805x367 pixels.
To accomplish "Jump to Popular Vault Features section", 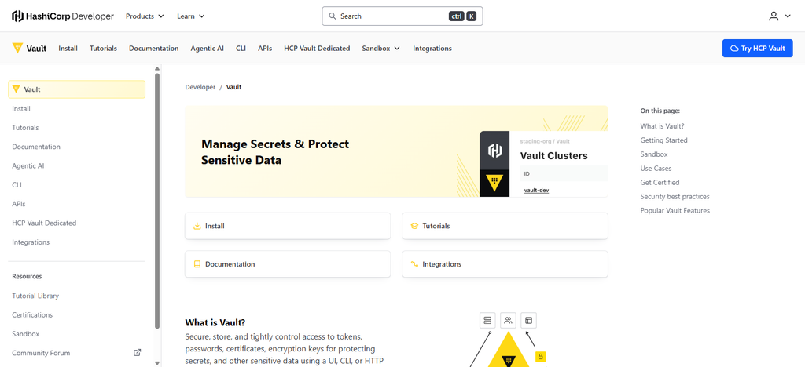I will [675, 210].
